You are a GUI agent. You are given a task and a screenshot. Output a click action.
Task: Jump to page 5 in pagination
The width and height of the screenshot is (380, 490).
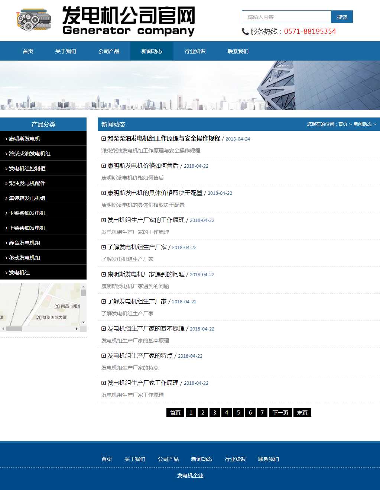tap(238, 412)
